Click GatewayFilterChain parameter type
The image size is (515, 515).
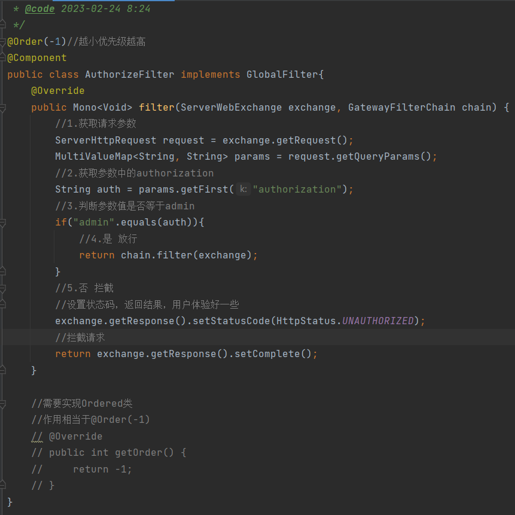(402, 108)
